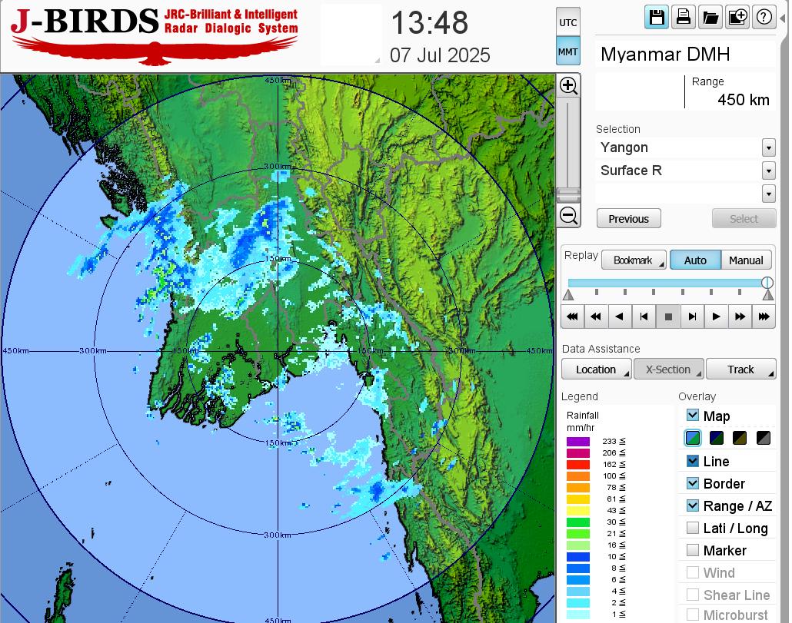This screenshot has width=792, height=623.
Task: Zoom in with the magnifier plus icon
Action: (568, 85)
